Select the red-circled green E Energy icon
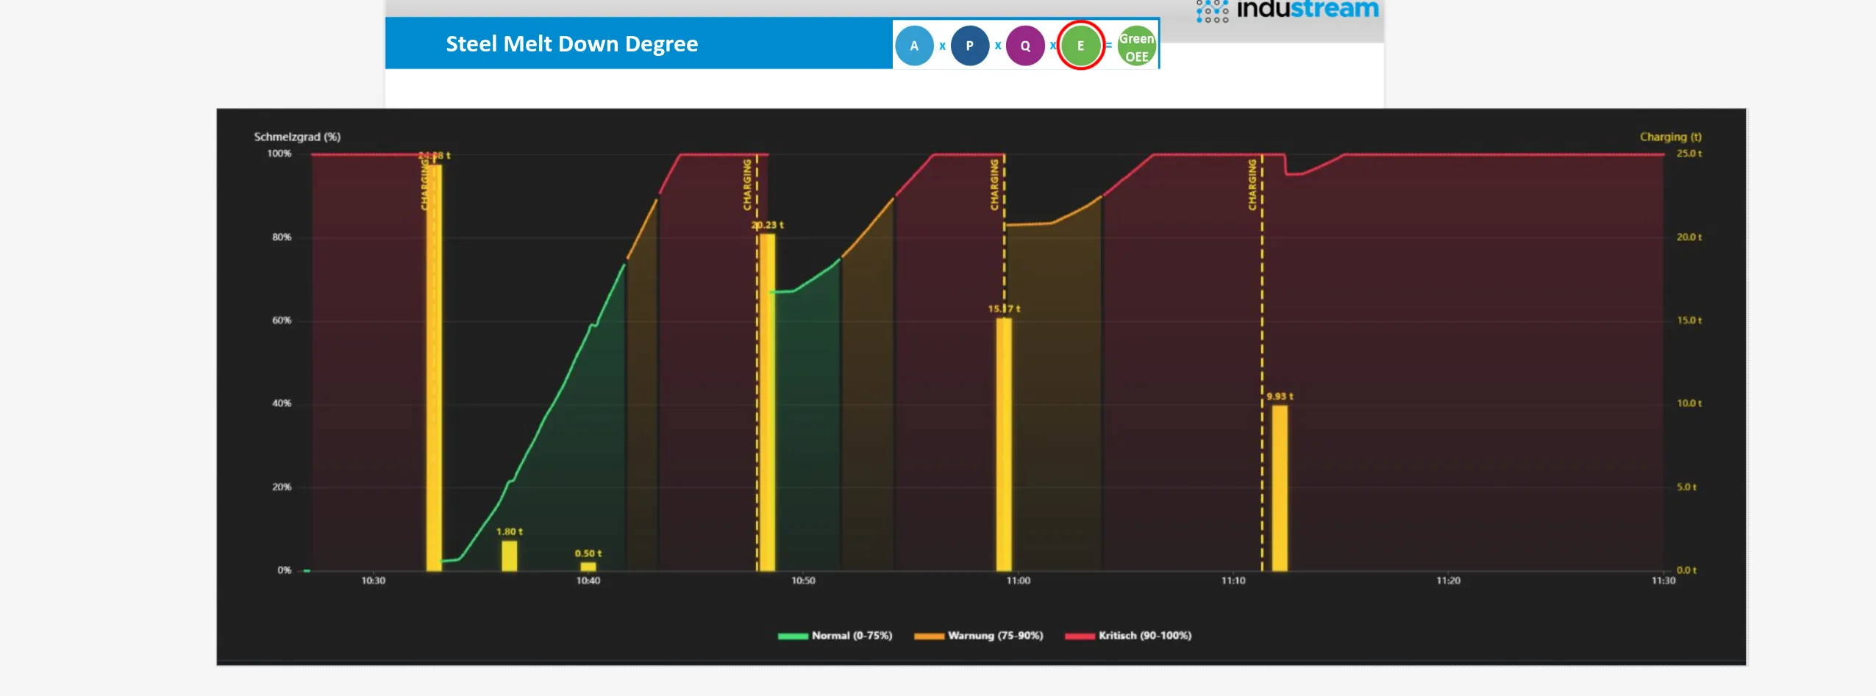 point(1081,45)
